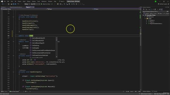This screenshot has width=170, height=95.
Task: Click the Solution Explorer show all files icon
Action: tap(155, 9)
